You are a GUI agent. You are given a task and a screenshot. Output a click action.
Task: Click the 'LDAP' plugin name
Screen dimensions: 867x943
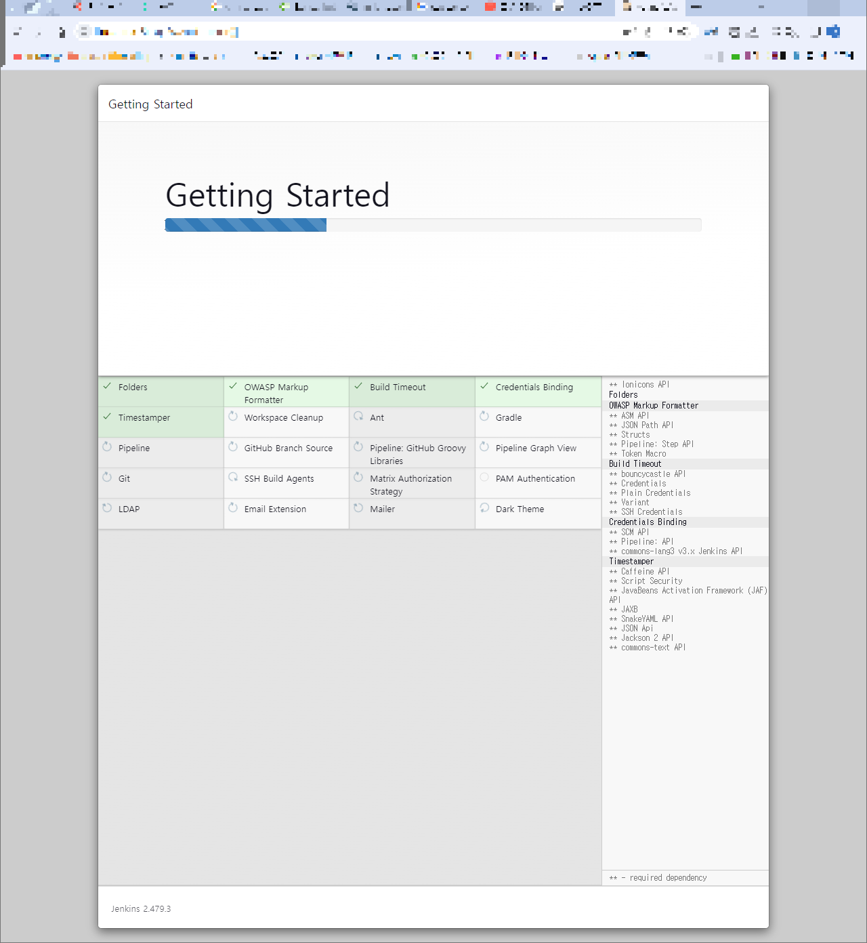[x=129, y=509]
